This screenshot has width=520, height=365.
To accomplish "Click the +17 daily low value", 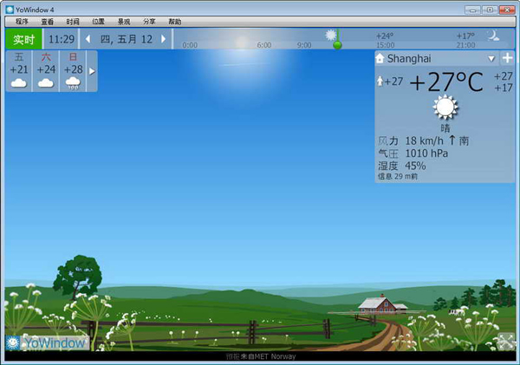I will (x=503, y=88).
